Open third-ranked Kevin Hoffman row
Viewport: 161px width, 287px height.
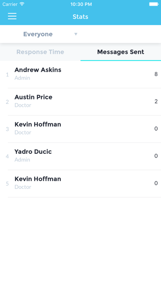[x=80, y=129]
